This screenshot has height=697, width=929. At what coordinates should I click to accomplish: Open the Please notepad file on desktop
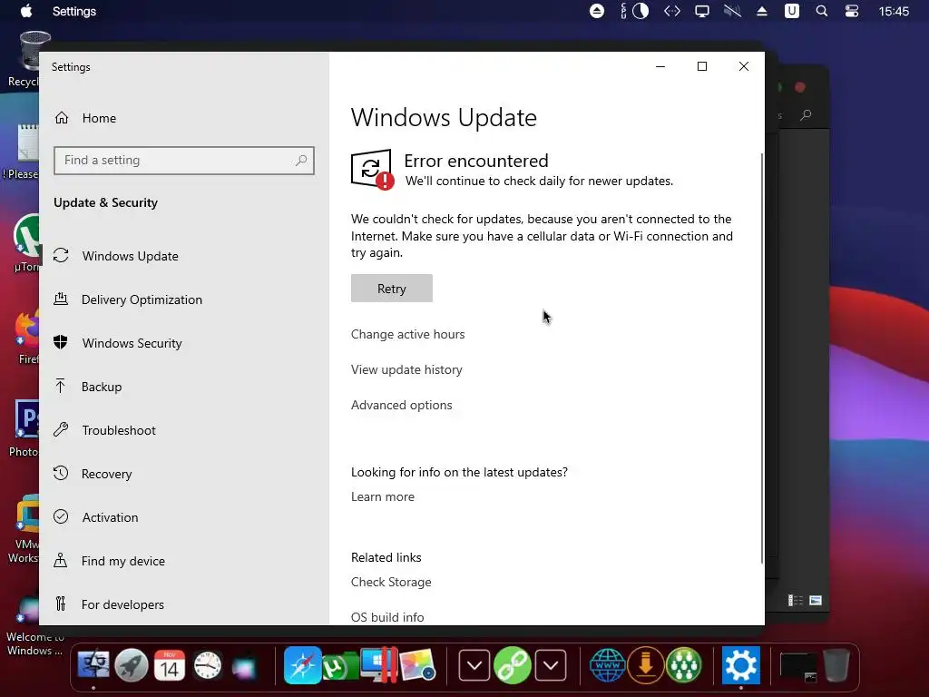click(24, 152)
